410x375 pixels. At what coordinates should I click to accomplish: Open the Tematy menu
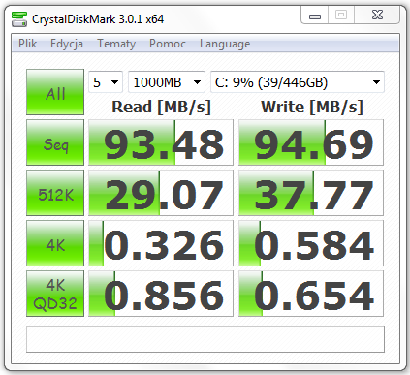coord(116,44)
